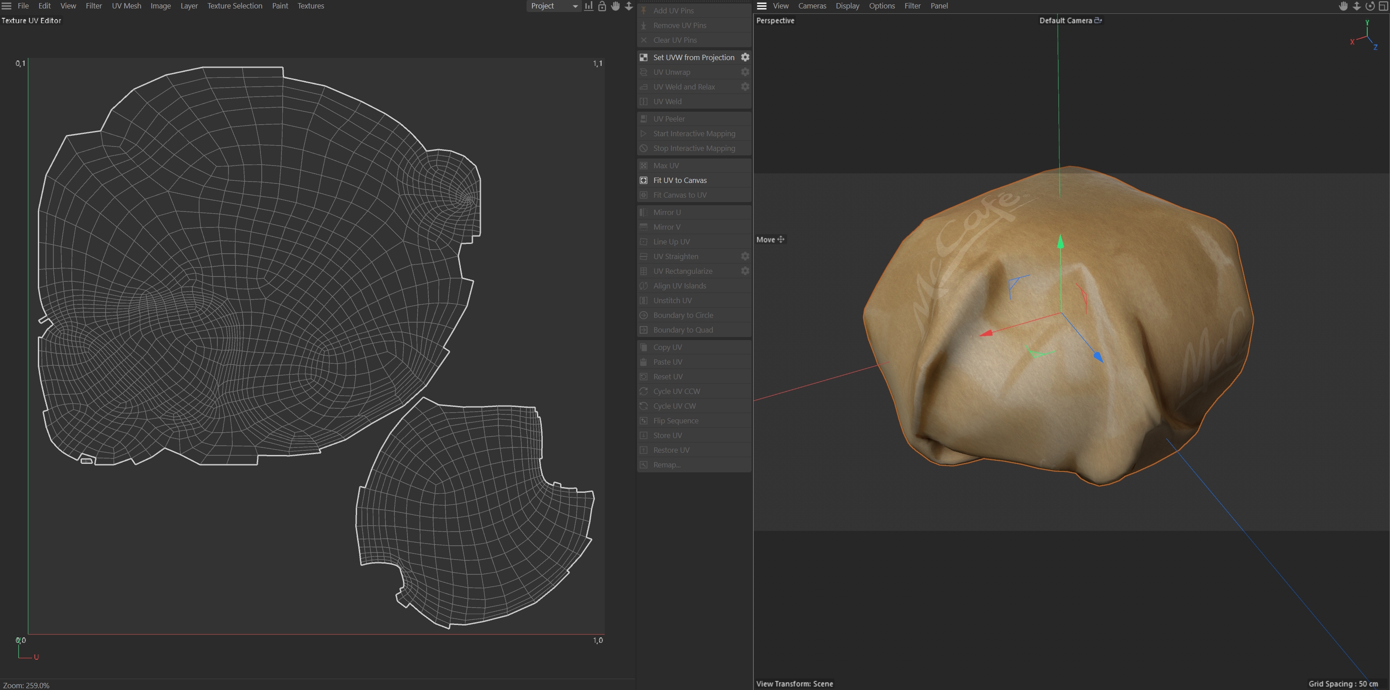Click Fit UV to Canvas
The width and height of the screenshot is (1390, 690).
679,180
